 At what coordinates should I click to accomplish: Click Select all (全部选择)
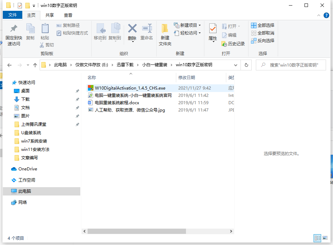[x=262, y=25]
